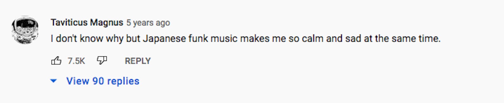Image resolution: width=504 pixels, height=103 pixels.
Task: Click the number 90 in the replies link
Action: coord(98,81)
